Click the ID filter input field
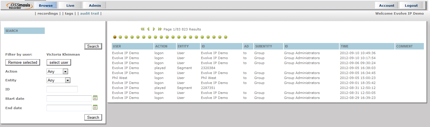Screen dimensions: 430x127 coord(62,89)
